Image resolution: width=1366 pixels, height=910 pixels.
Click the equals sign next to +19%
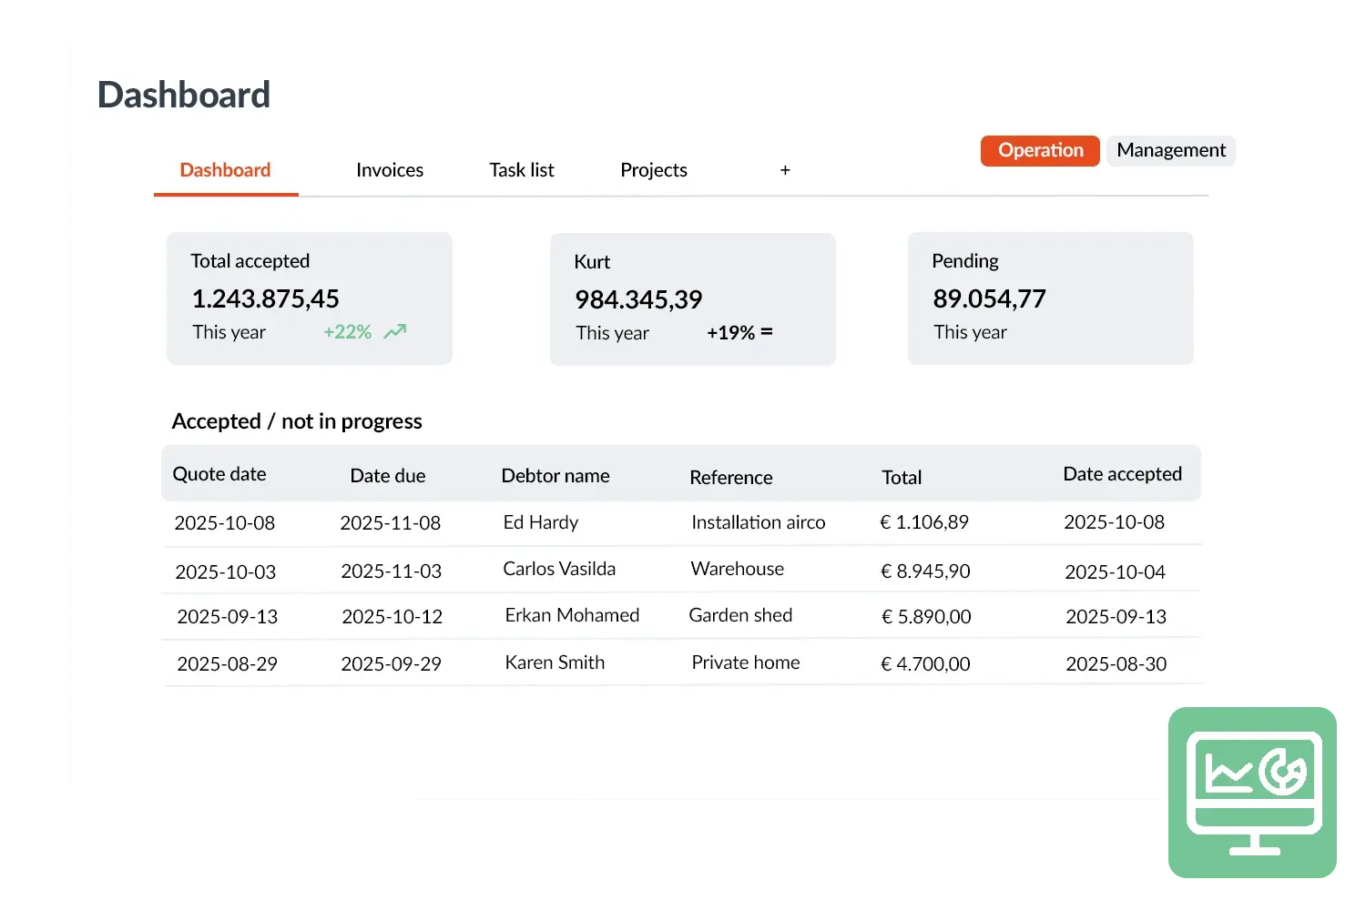click(x=767, y=332)
